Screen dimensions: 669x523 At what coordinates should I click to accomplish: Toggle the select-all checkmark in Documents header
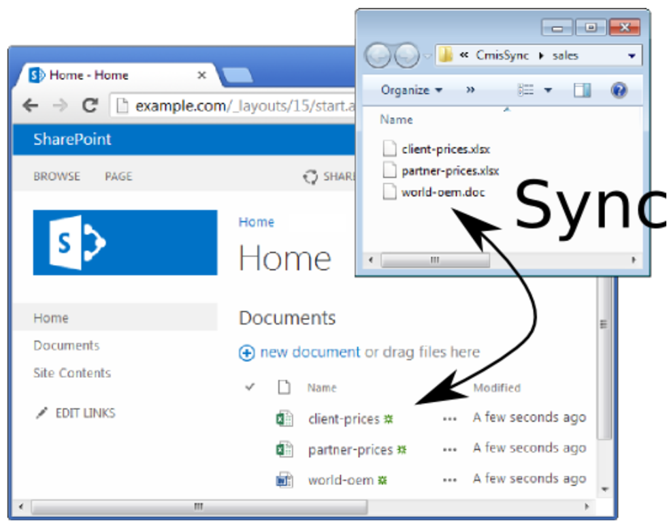[250, 387]
